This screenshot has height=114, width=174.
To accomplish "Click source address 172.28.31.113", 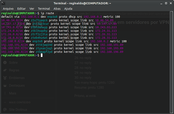I will click(x=106, y=38).
